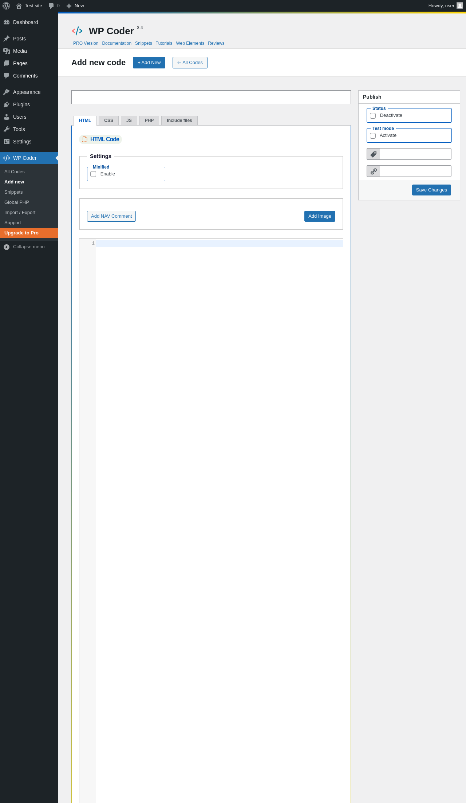Click the link input field in Publish
Image resolution: width=466 pixels, height=803 pixels.
(415, 171)
